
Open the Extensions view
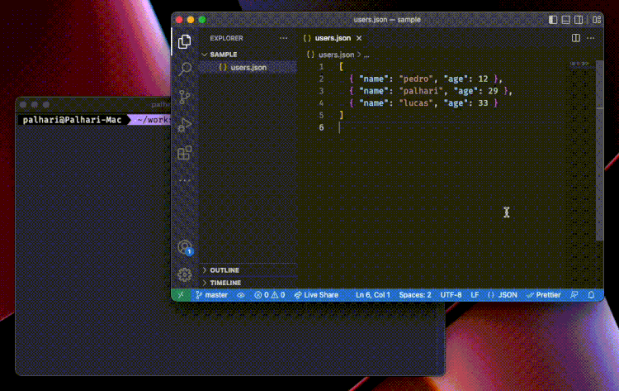tap(184, 153)
